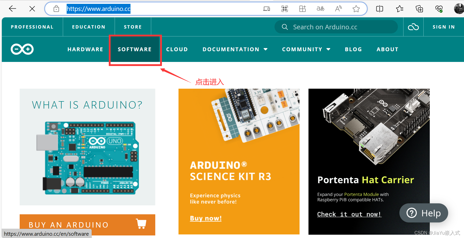
Task: Open the BLOG page
Action: coord(353,49)
